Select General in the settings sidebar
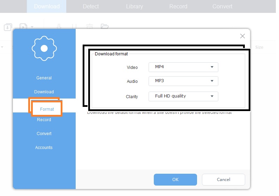 pyautogui.click(x=44, y=78)
